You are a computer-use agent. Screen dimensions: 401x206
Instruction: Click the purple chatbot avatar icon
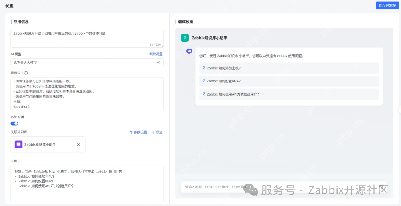click(x=189, y=51)
